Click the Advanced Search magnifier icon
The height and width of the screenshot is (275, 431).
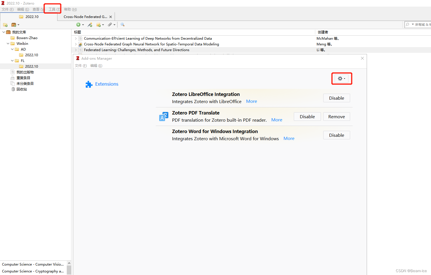[x=123, y=25]
